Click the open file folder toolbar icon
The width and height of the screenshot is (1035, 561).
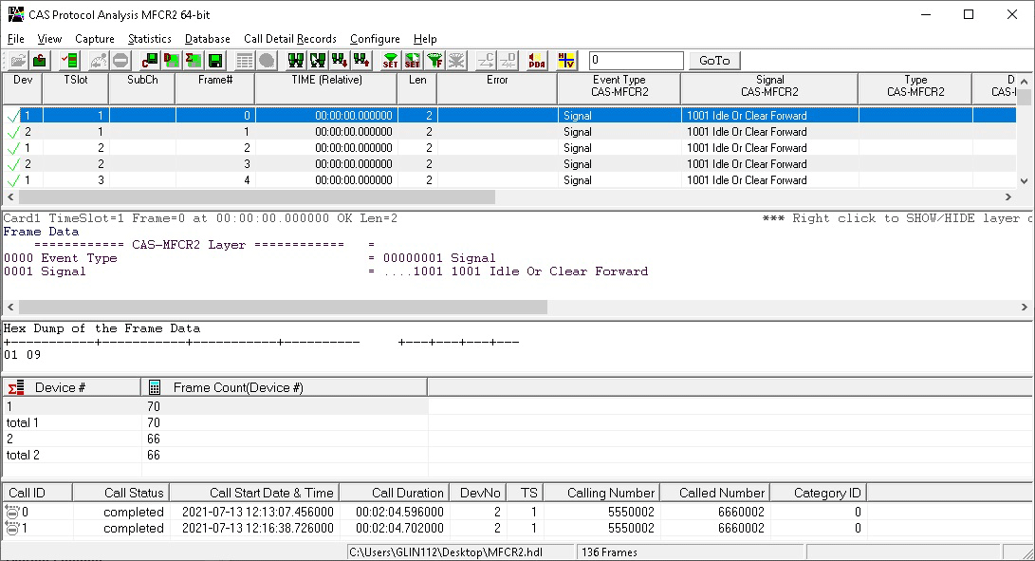click(x=18, y=61)
